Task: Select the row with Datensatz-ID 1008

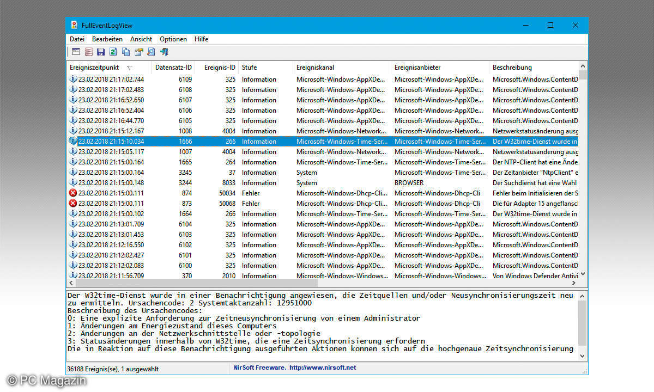Action: click(x=322, y=131)
